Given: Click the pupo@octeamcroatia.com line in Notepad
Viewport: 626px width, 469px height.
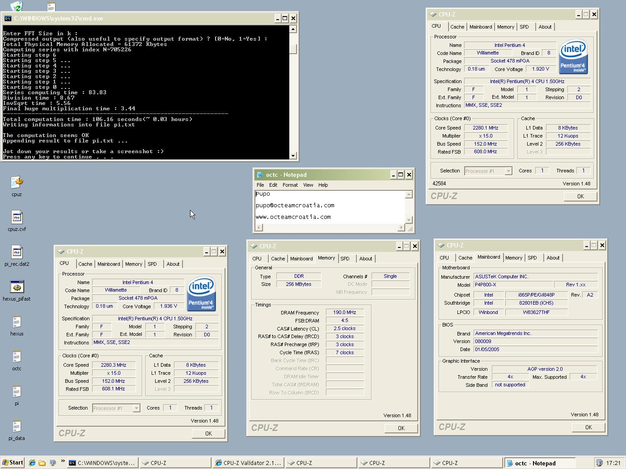Looking at the screenshot, I should click(295, 205).
